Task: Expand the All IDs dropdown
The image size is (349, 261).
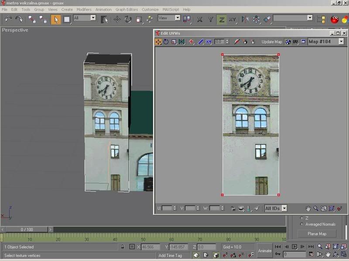Action: [284, 208]
